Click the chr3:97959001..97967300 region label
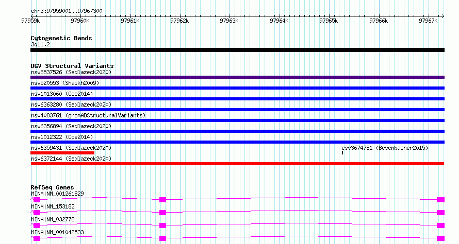This screenshot has width=459, height=244. 67,11
